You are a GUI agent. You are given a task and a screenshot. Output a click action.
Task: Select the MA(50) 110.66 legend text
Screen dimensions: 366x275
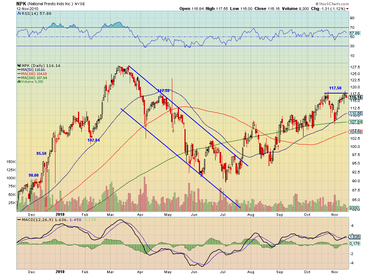(33, 70)
